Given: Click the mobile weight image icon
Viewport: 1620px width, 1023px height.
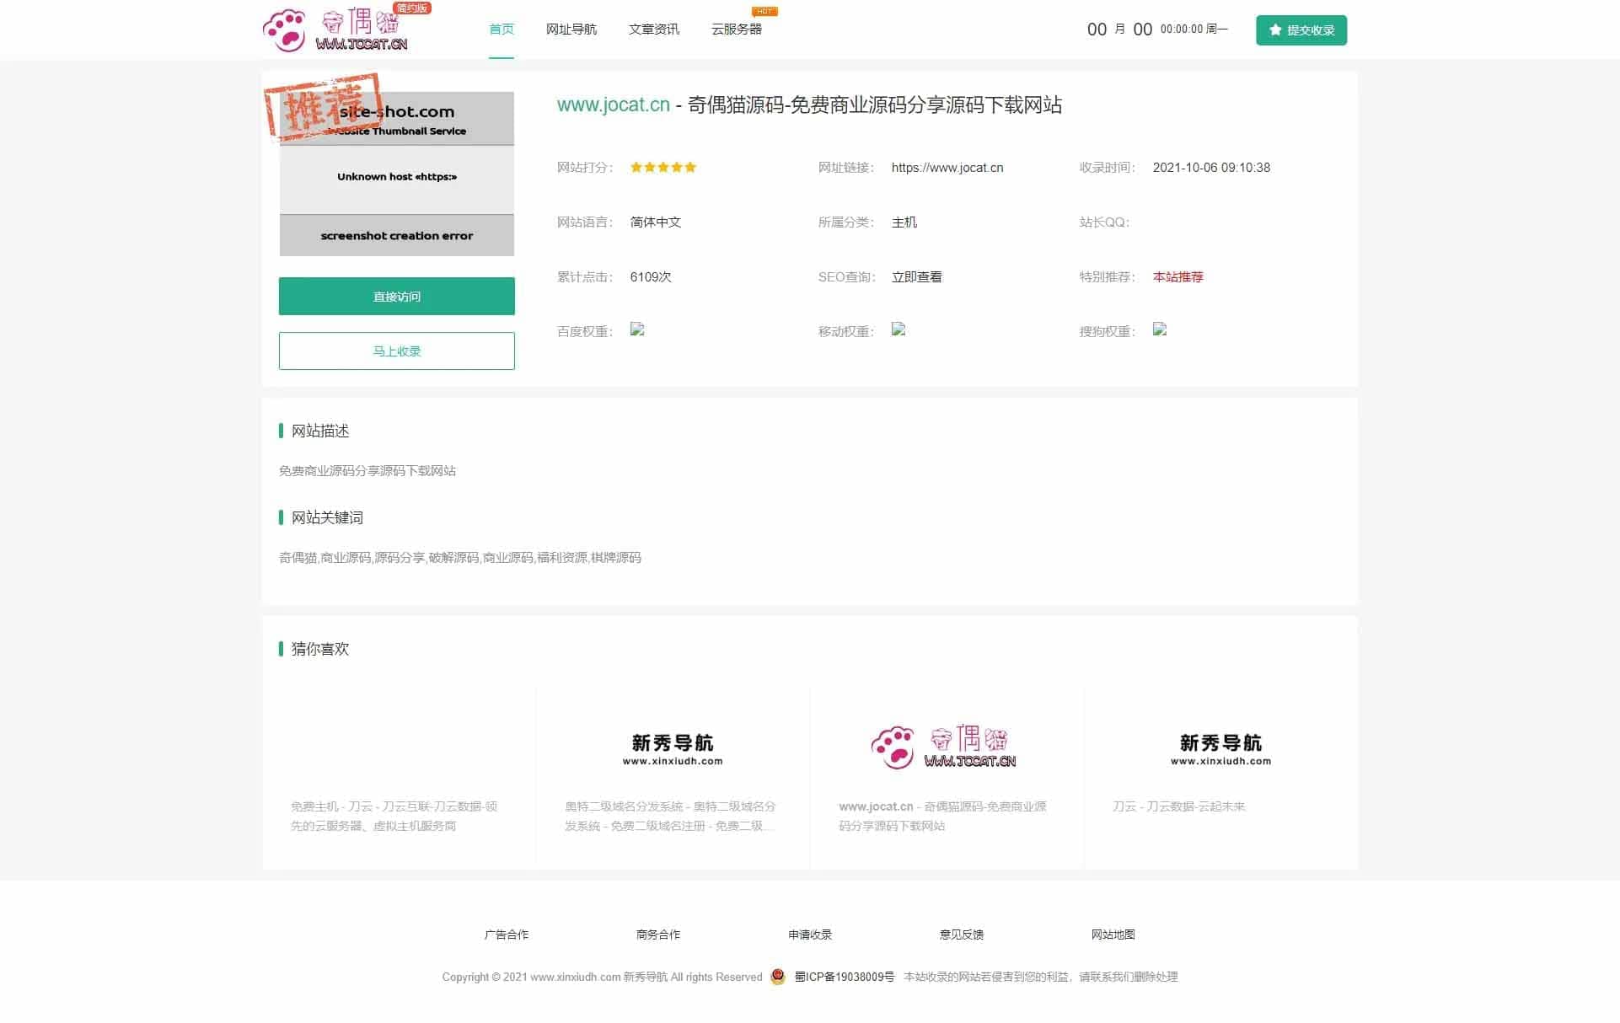Looking at the screenshot, I should [x=899, y=329].
